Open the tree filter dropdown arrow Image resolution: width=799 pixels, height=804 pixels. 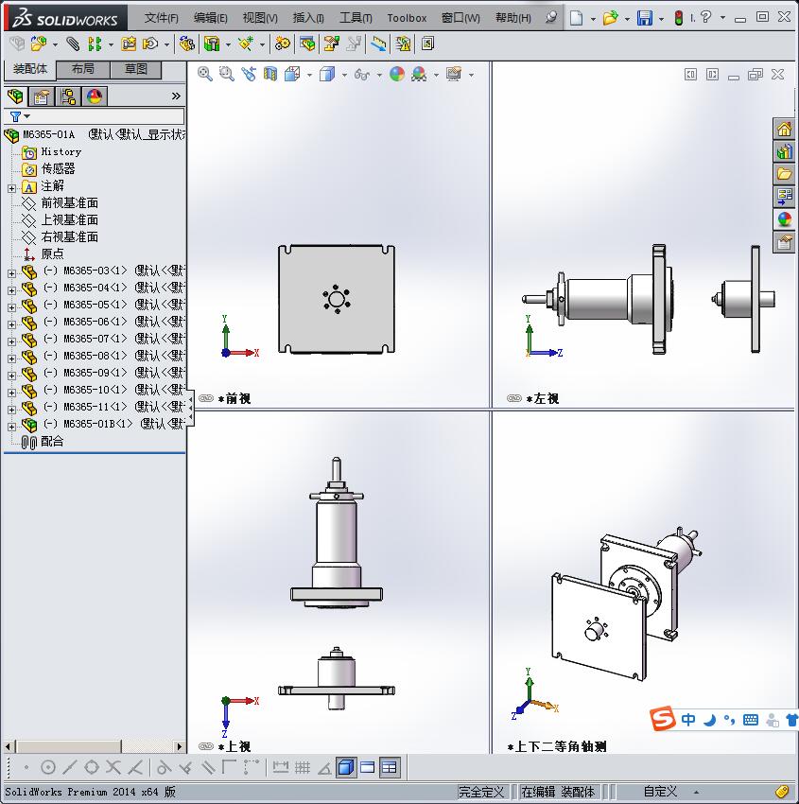tap(27, 116)
